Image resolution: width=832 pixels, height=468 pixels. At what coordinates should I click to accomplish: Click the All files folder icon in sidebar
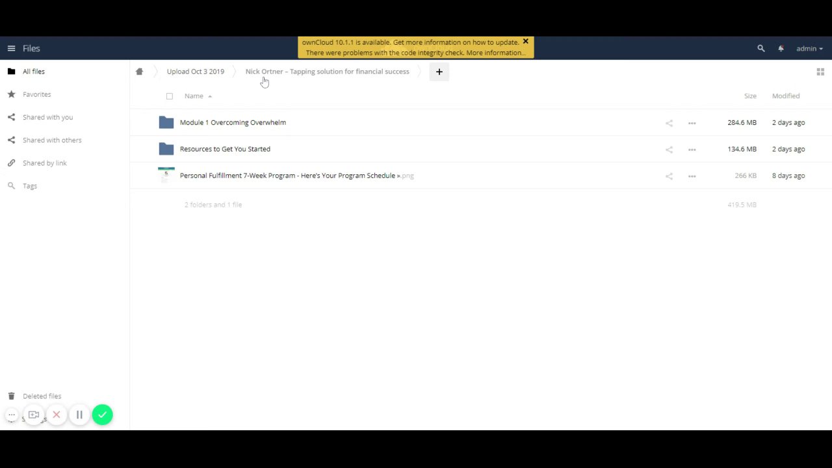[x=11, y=71]
